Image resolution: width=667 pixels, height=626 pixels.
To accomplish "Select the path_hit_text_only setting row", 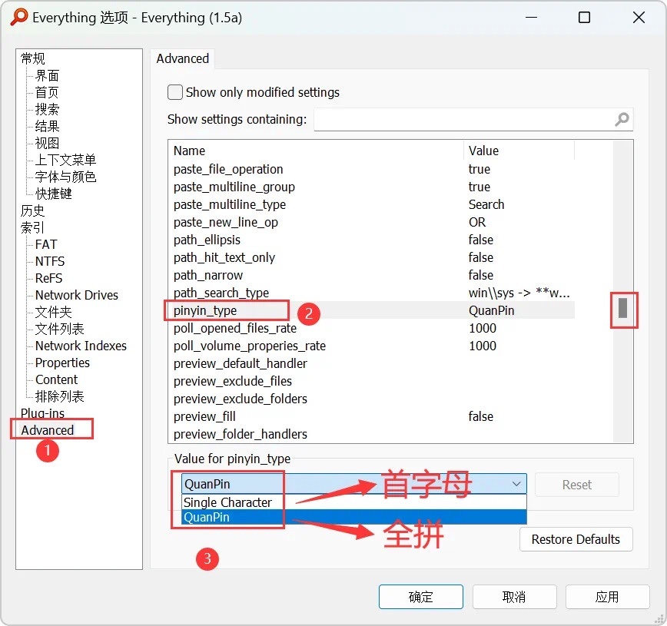I will pyautogui.click(x=372, y=257).
